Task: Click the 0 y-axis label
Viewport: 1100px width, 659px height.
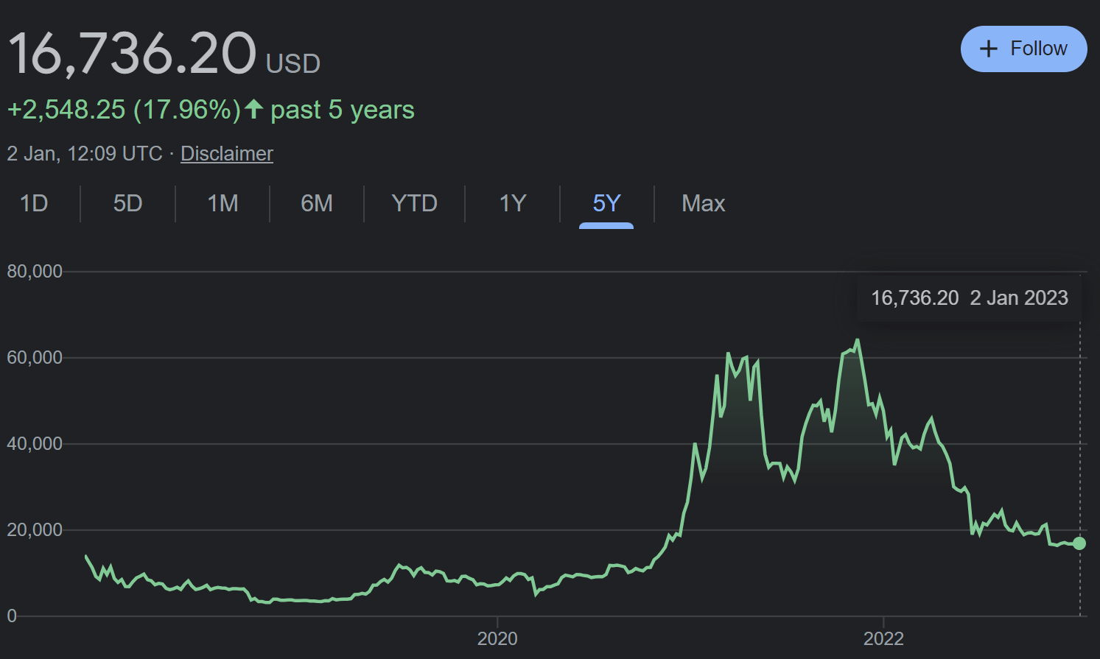Action: coord(12,616)
